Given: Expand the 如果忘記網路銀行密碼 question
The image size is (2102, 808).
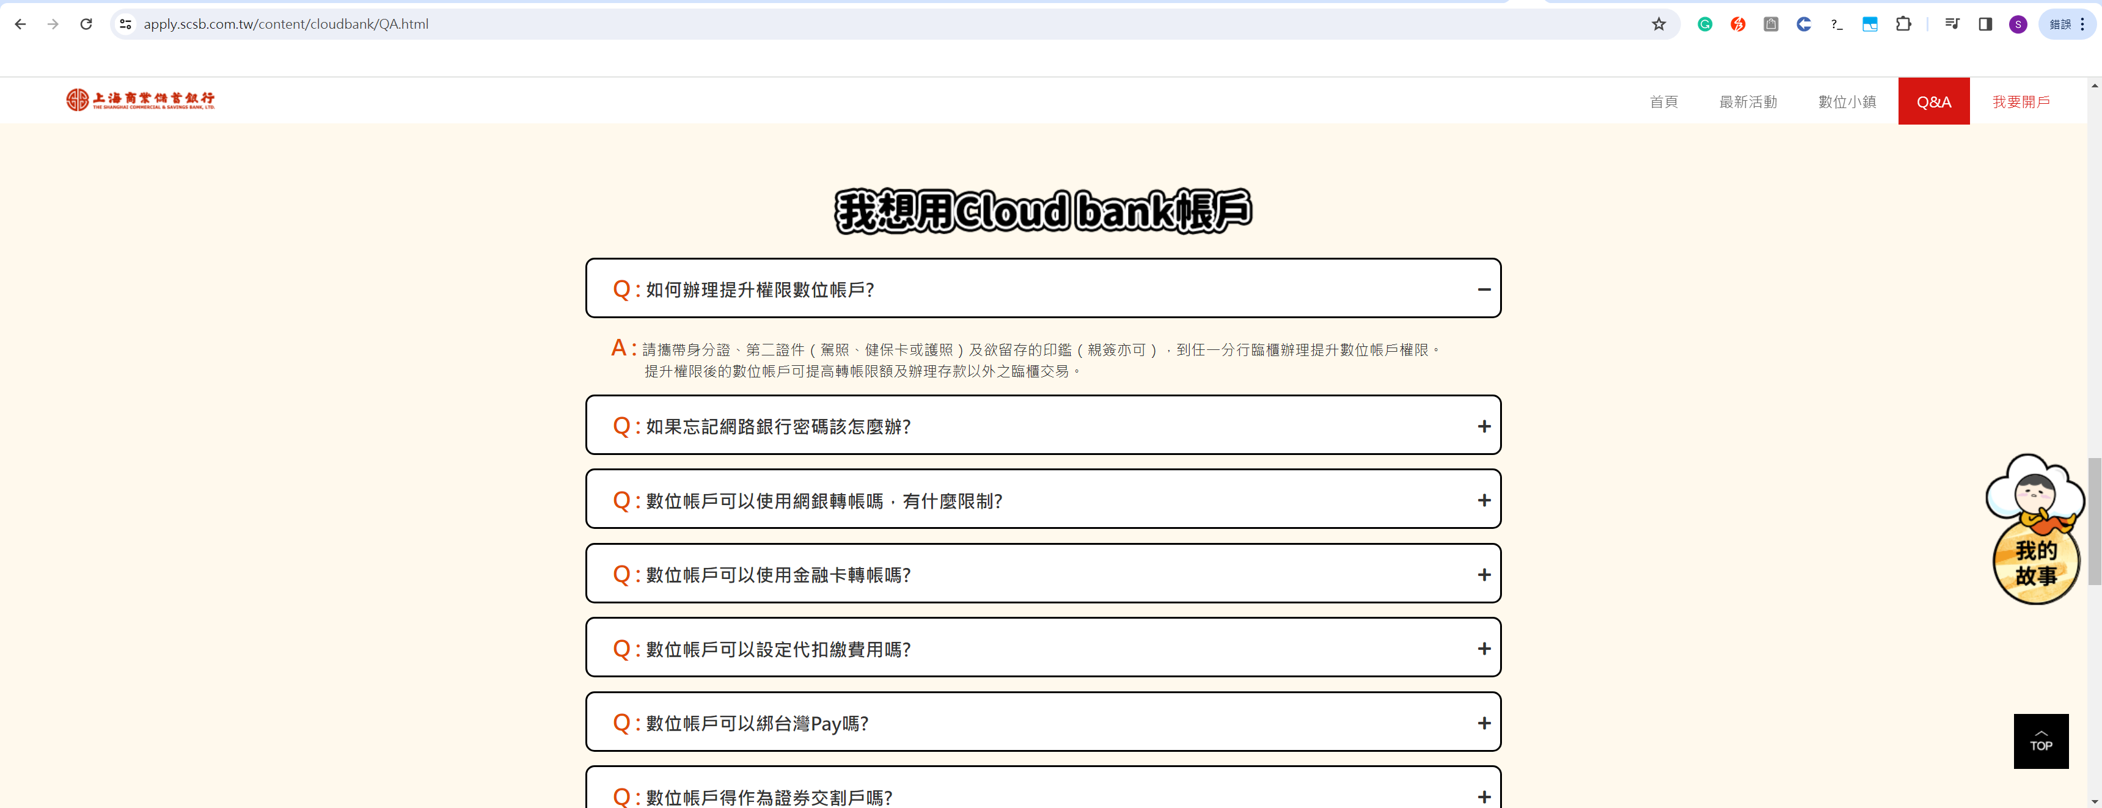Looking at the screenshot, I should coord(1484,426).
